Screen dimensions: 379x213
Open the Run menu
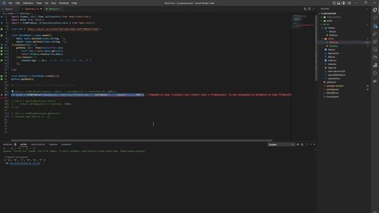coord(54,3)
